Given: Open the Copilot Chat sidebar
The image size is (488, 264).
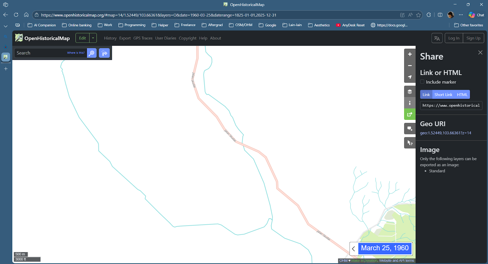Looking at the screenshot, I should click(x=476, y=15).
